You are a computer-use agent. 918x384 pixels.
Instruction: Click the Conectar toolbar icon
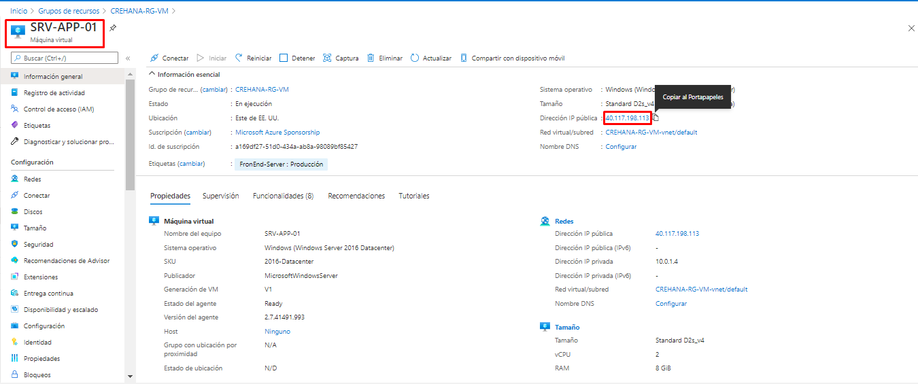click(154, 58)
